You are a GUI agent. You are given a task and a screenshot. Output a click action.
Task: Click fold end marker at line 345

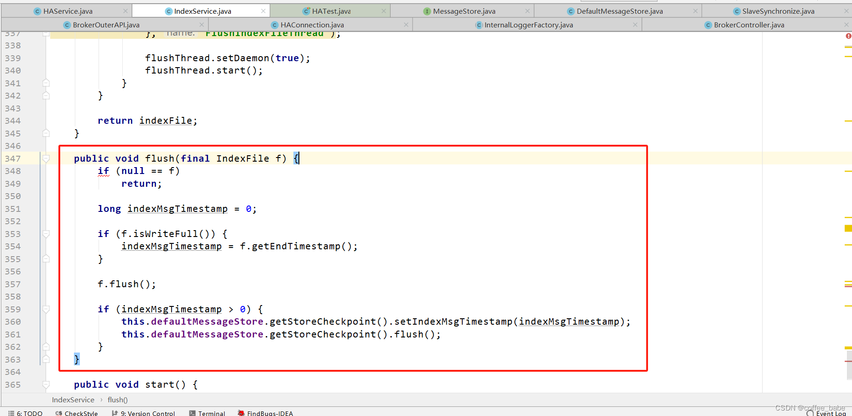coord(46,133)
